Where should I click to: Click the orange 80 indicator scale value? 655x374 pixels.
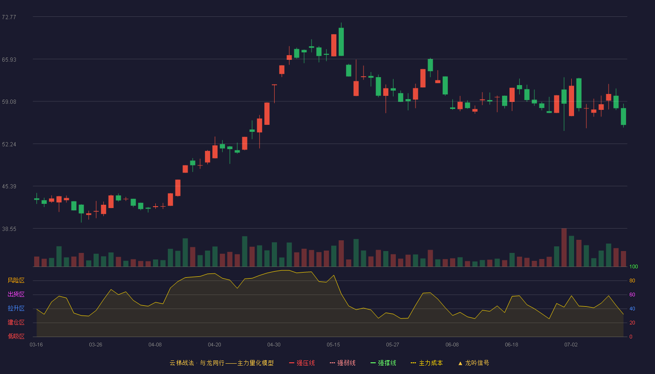632,280
